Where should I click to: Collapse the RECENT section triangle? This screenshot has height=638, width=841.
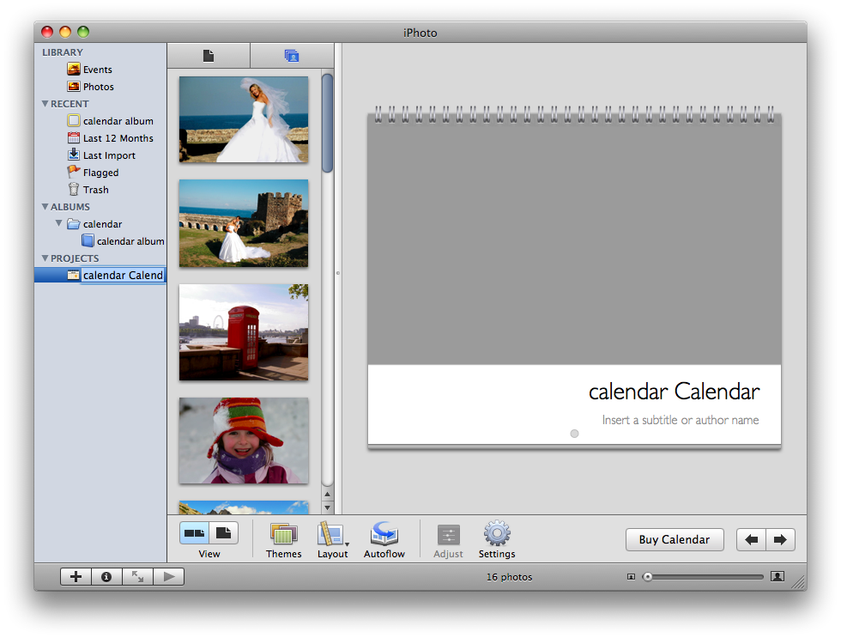45,104
